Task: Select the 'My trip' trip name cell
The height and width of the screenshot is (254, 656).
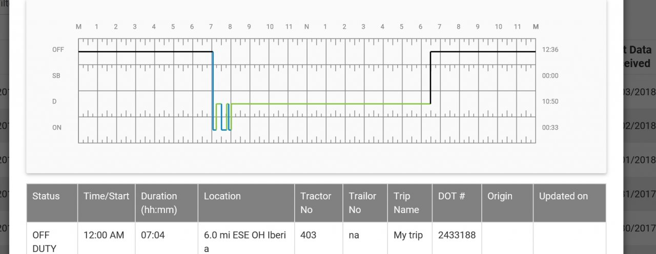Action: pos(407,235)
